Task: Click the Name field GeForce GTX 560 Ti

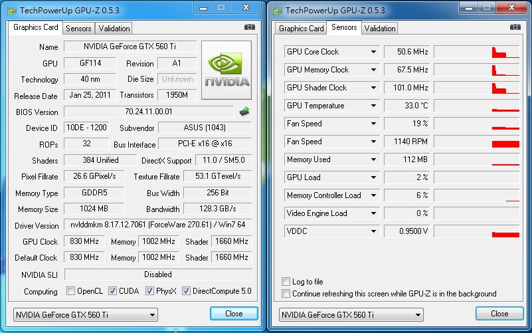Action: tap(130, 47)
